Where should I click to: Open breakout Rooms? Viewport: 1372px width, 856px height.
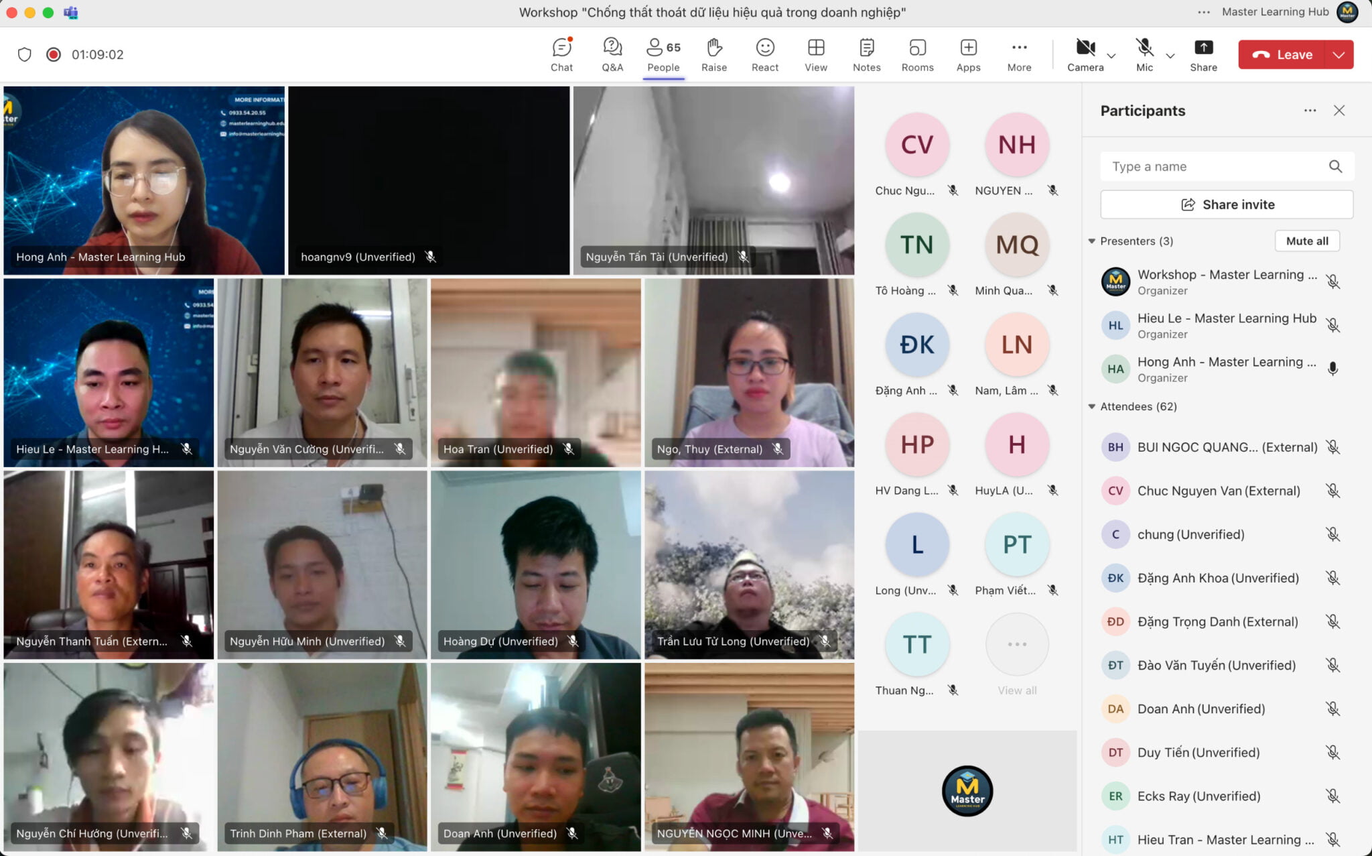(x=916, y=54)
